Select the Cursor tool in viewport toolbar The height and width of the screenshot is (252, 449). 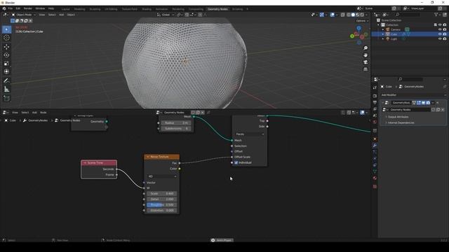coord(6,38)
